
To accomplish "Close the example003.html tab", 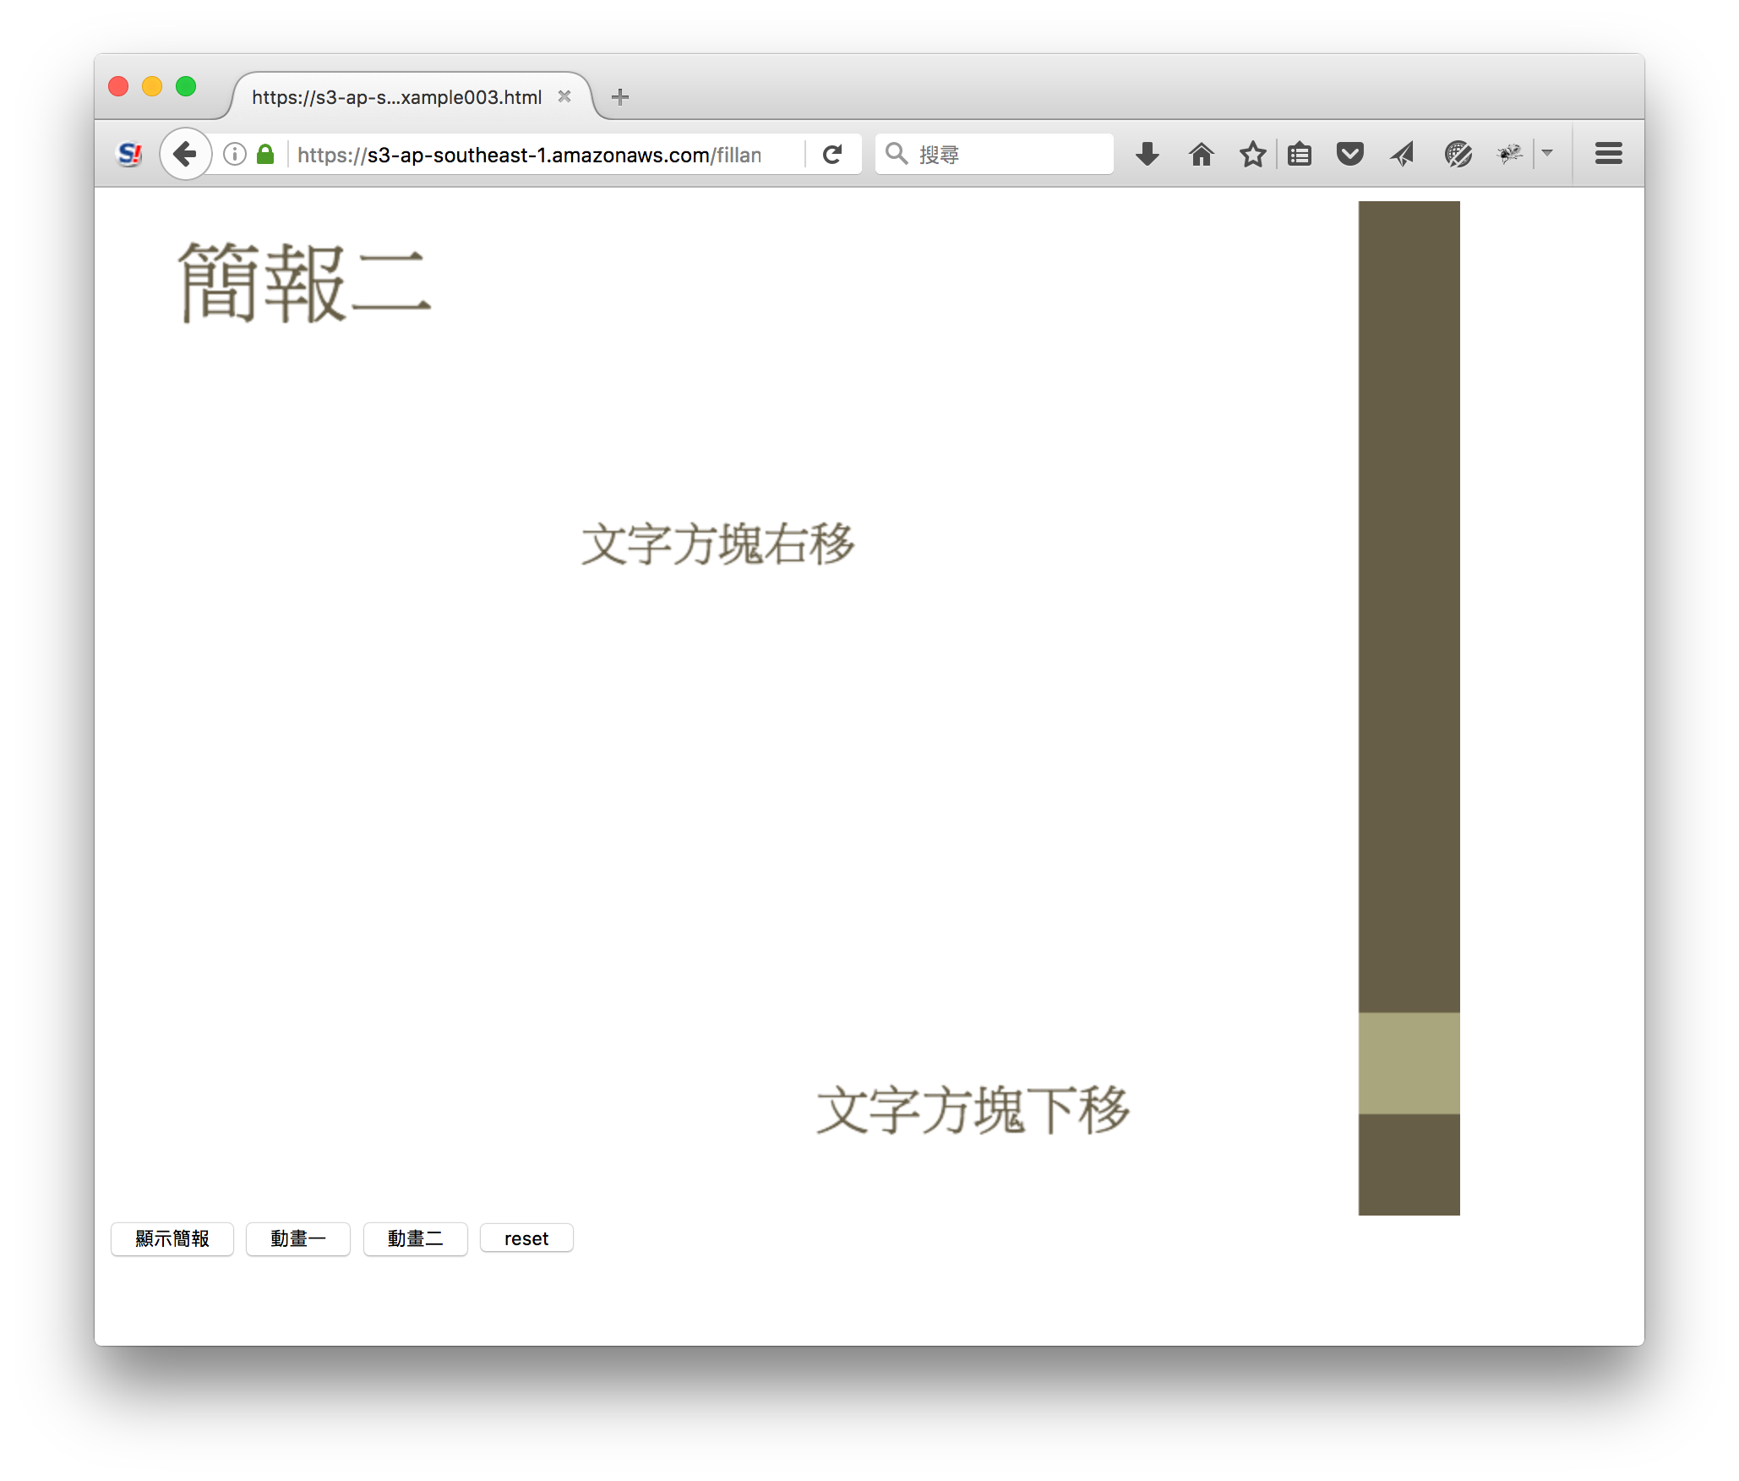I will [564, 96].
